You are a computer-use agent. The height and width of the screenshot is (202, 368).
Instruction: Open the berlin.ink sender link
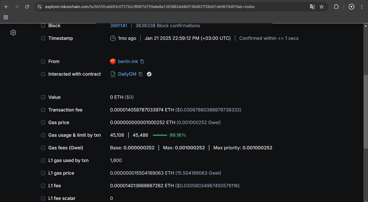click(x=128, y=61)
